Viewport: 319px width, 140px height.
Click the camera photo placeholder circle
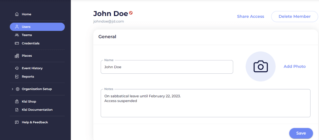pos(261,67)
